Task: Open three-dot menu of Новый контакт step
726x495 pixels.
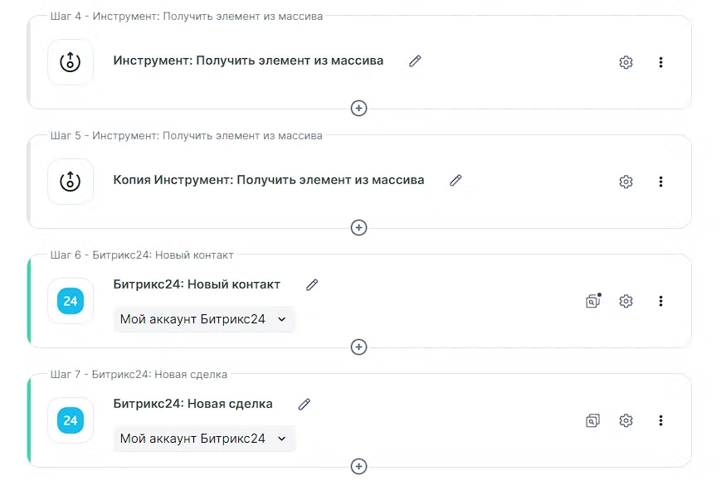Action: click(660, 301)
